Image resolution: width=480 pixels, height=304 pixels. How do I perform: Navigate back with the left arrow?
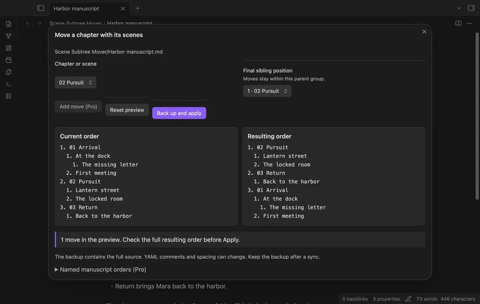(x=28, y=23)
